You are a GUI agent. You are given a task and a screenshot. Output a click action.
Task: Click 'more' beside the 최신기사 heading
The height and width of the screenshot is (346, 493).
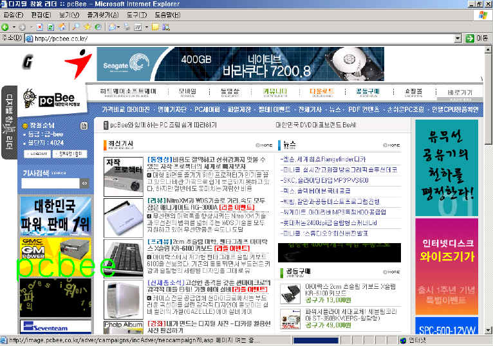click(264, 145)
